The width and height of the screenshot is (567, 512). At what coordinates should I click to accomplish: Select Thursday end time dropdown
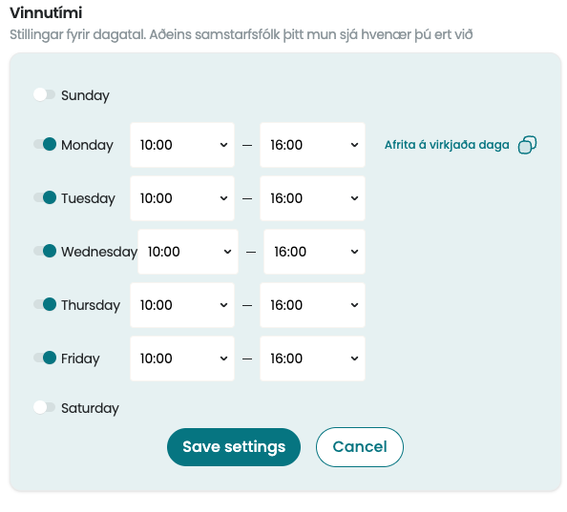(312, 305)
